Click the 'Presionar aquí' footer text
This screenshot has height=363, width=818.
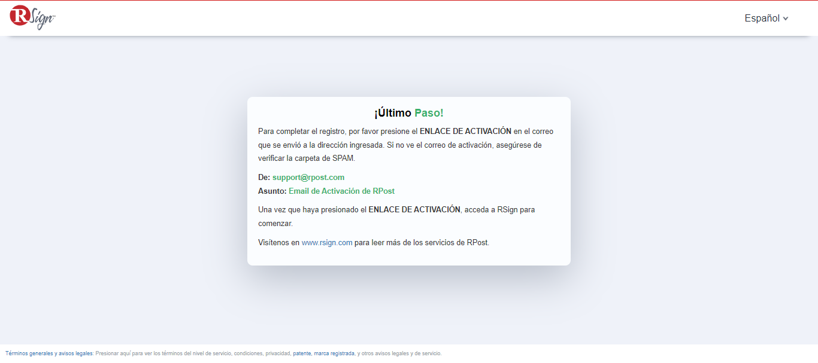pos(112,353)
